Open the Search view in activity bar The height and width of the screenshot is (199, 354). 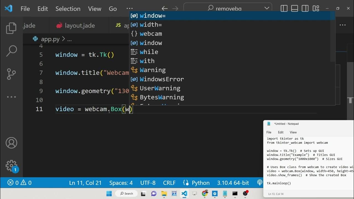(11, 51)
